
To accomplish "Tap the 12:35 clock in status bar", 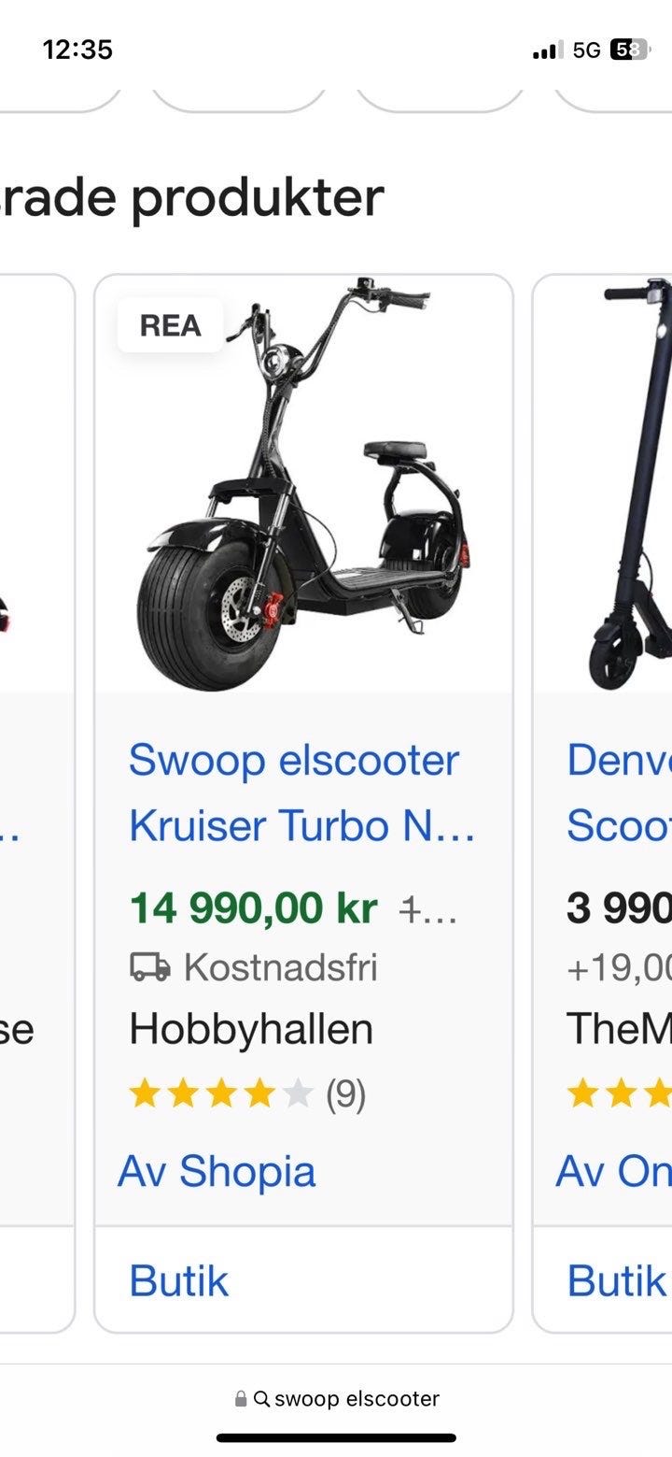I will [x=77, y=50].
